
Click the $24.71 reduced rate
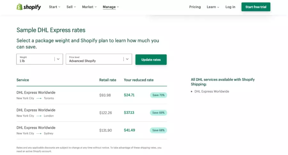pyautogui.click(x=129, y=95)
